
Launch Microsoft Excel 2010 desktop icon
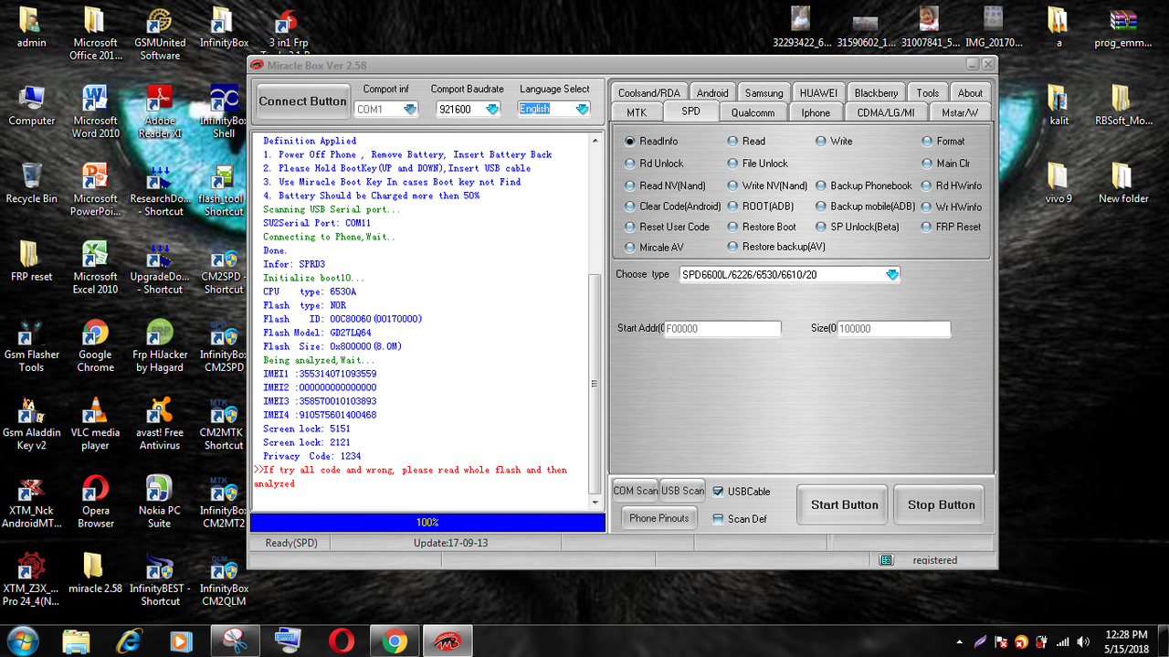[96, 267]
